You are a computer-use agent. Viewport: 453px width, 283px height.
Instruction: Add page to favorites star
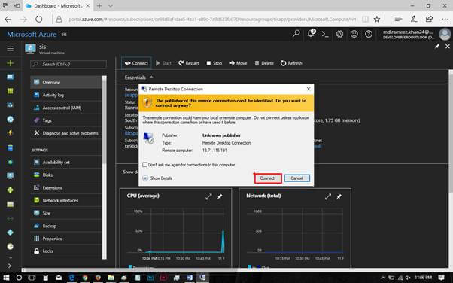pos(377,20)
